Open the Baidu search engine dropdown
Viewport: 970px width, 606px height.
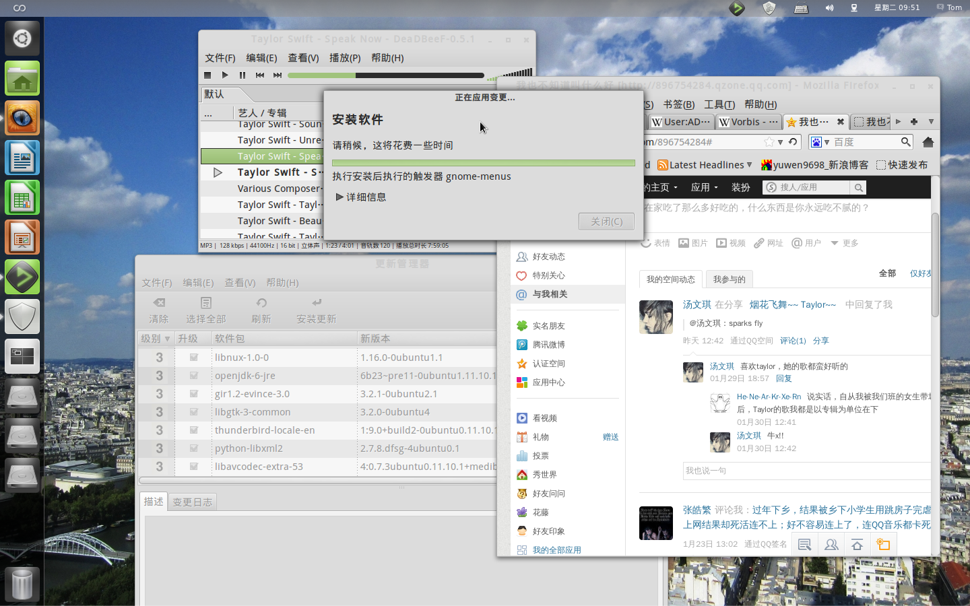point(820,142)
